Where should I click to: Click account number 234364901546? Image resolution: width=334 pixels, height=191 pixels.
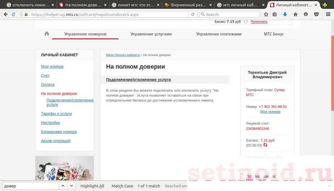coord(257,129)
